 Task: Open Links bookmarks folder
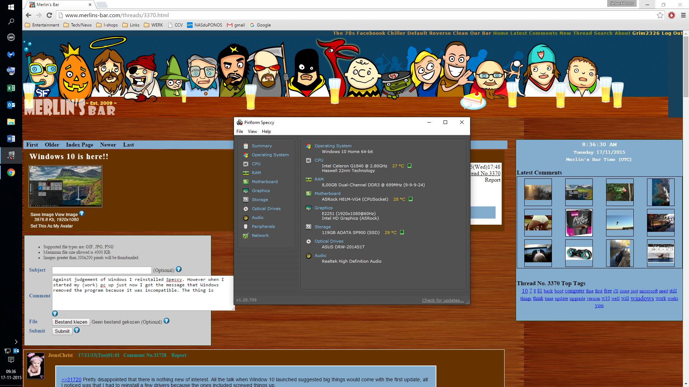point(131,25)
